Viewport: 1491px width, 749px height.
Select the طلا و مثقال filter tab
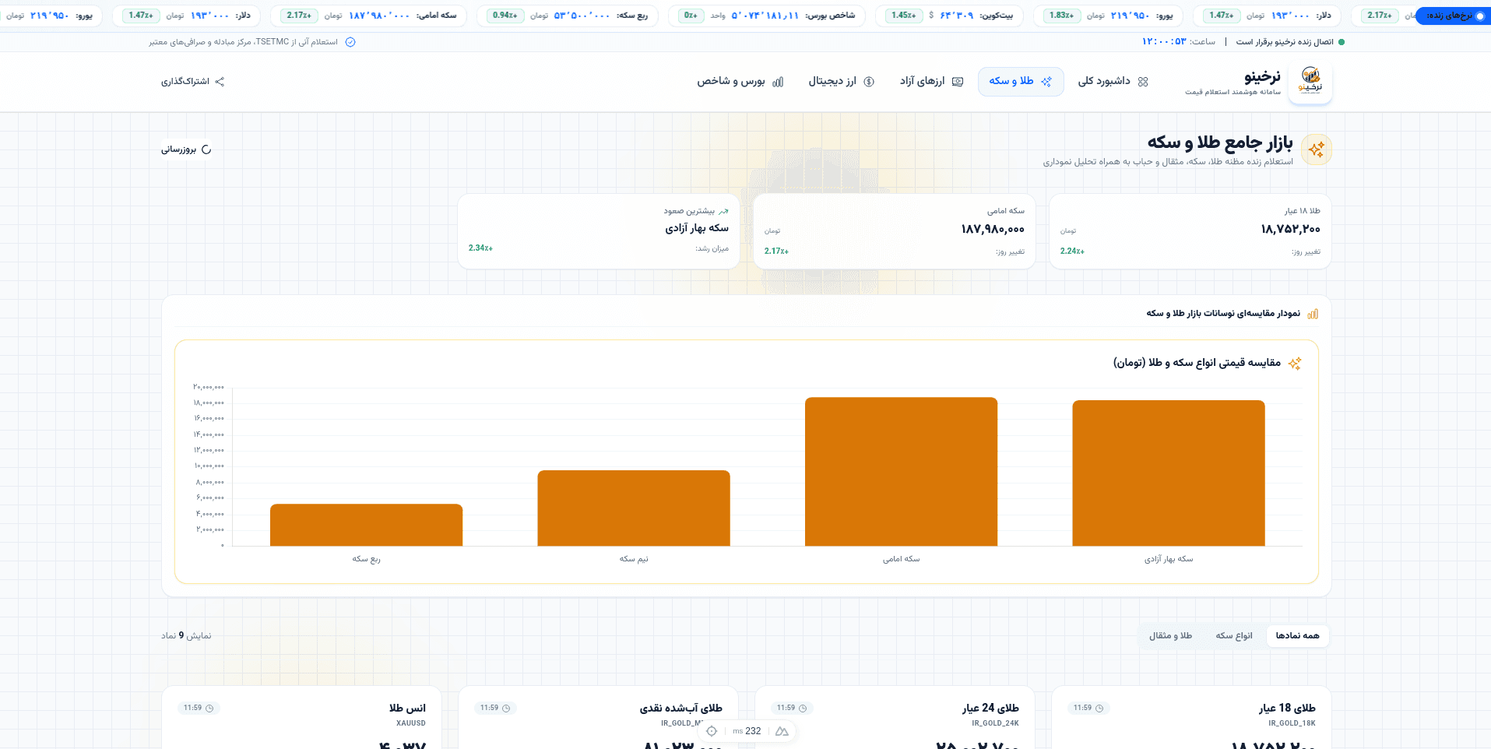[1170, 636]
